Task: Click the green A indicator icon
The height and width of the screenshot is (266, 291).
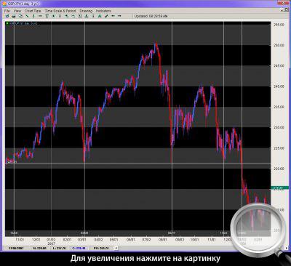Action: point(100,16)
